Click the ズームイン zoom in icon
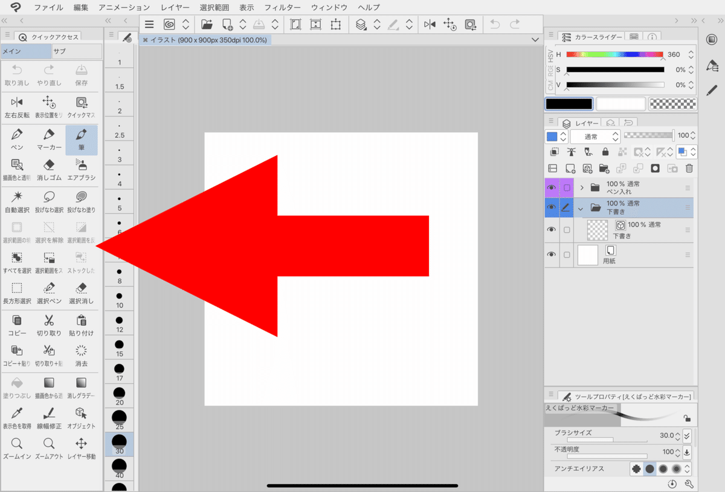725x492 pixels. pyautogui.click(x=17, y=448)
